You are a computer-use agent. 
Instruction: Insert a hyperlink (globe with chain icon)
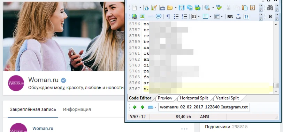pyautogui.click(x=134, y=17)
